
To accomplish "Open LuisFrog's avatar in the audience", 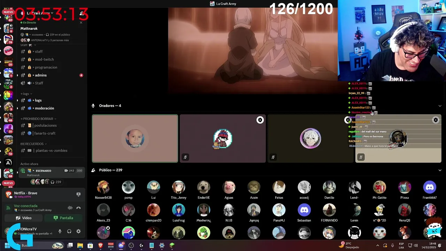I will click(x=179, y=210).
